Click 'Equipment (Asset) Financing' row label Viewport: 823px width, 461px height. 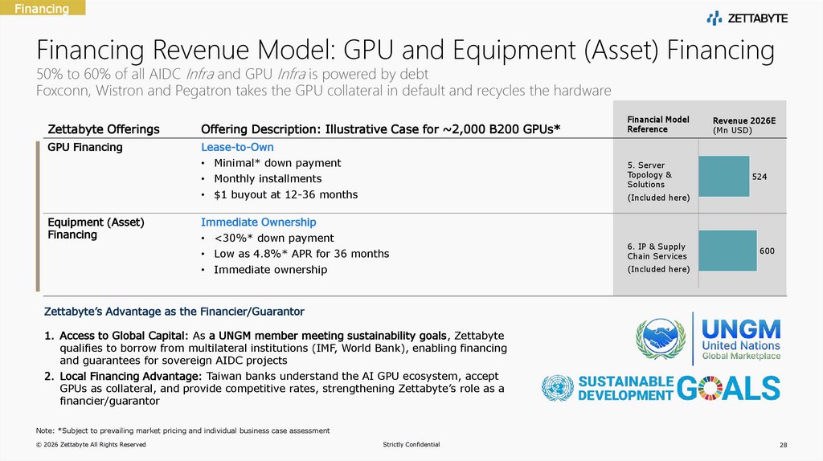coord(96,228)
